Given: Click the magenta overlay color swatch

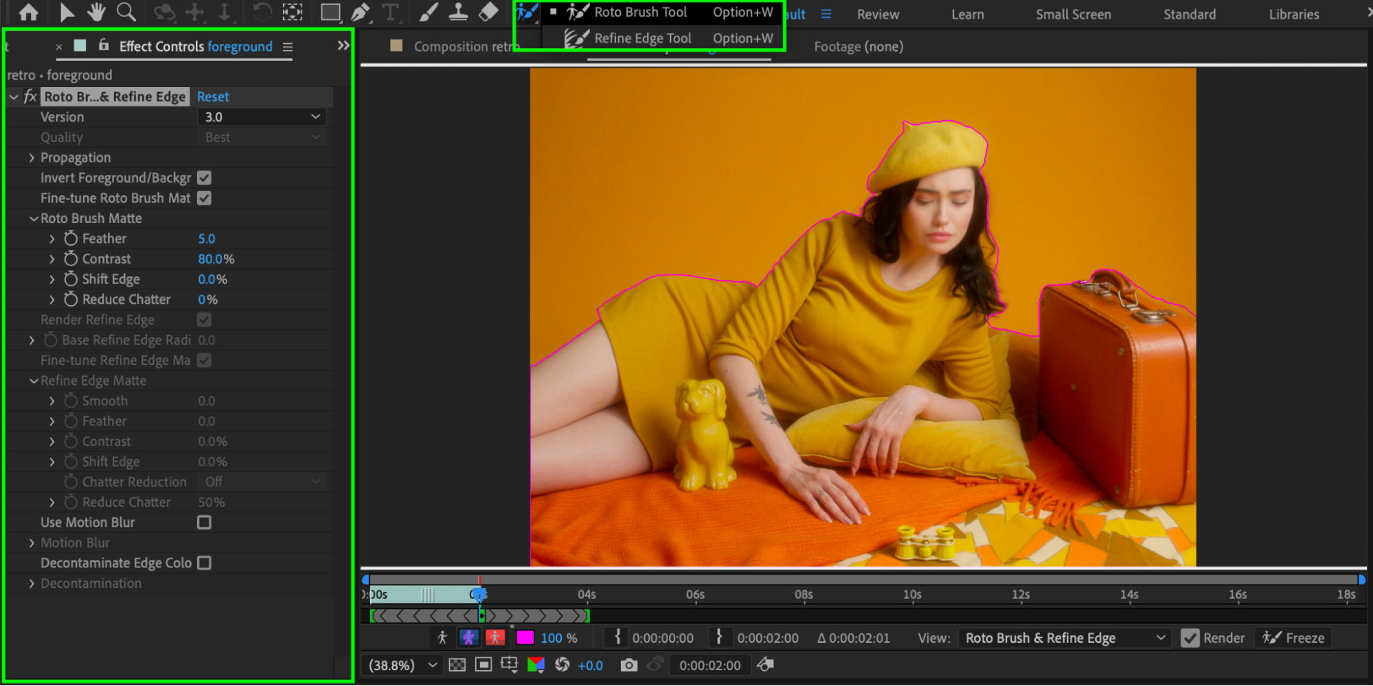Looking at the screenshot, I should click(525, 638).
